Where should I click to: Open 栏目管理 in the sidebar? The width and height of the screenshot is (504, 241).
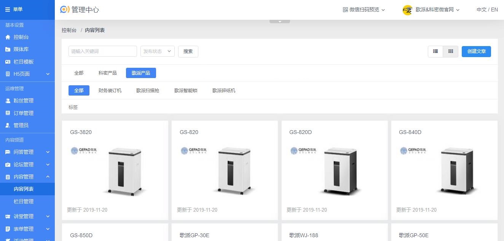click(27, 201)
